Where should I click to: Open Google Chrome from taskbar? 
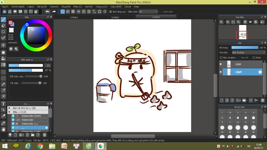pyautogui.click(x=40, y=146)
